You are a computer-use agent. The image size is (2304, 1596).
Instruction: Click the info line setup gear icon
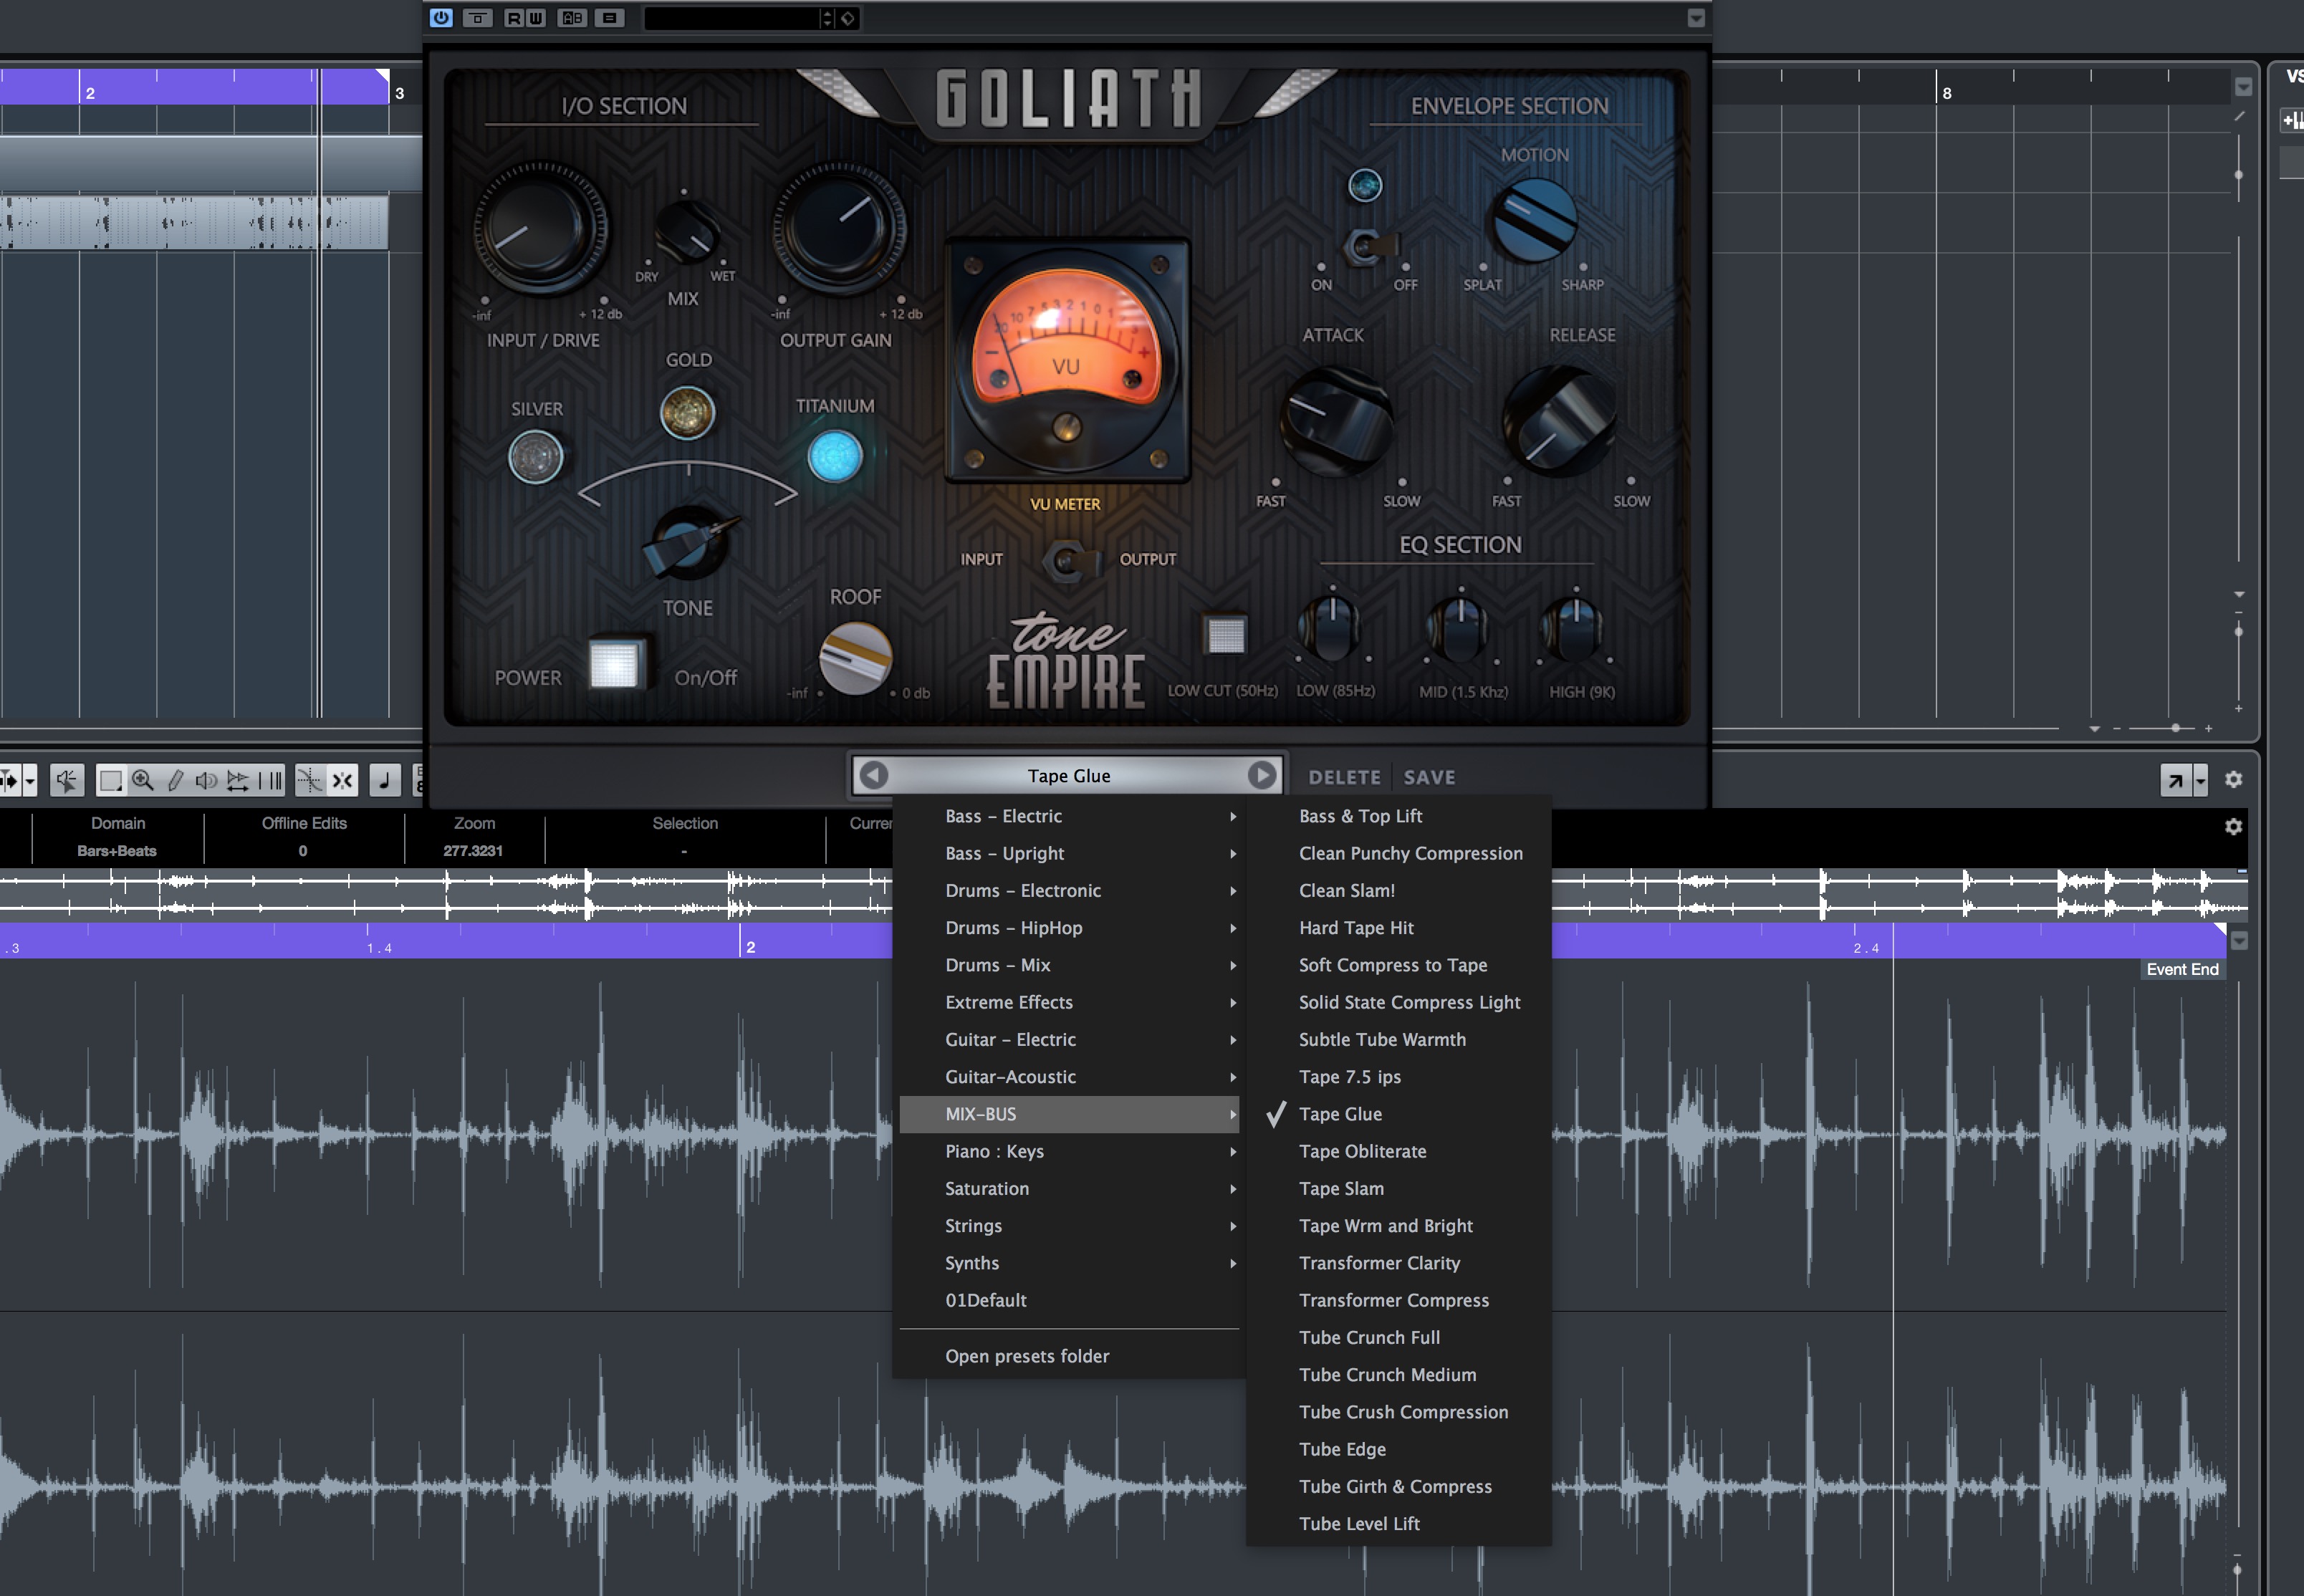[2233, 827]
